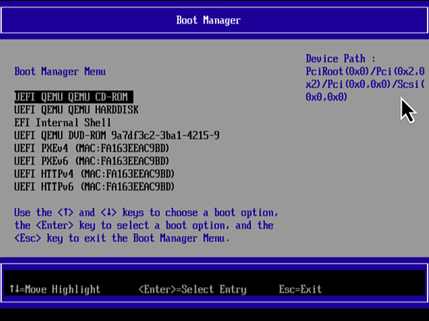Select the UEFI QEMU QEMU CD-ROM boot entry

pos(73,97)
